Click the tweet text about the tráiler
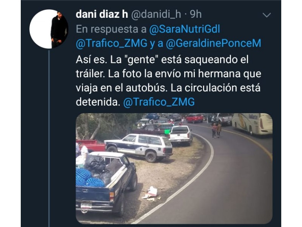Image resolution: width=302 pixels, height=227 pixels. pyautogui.click(x=168, y=81)
